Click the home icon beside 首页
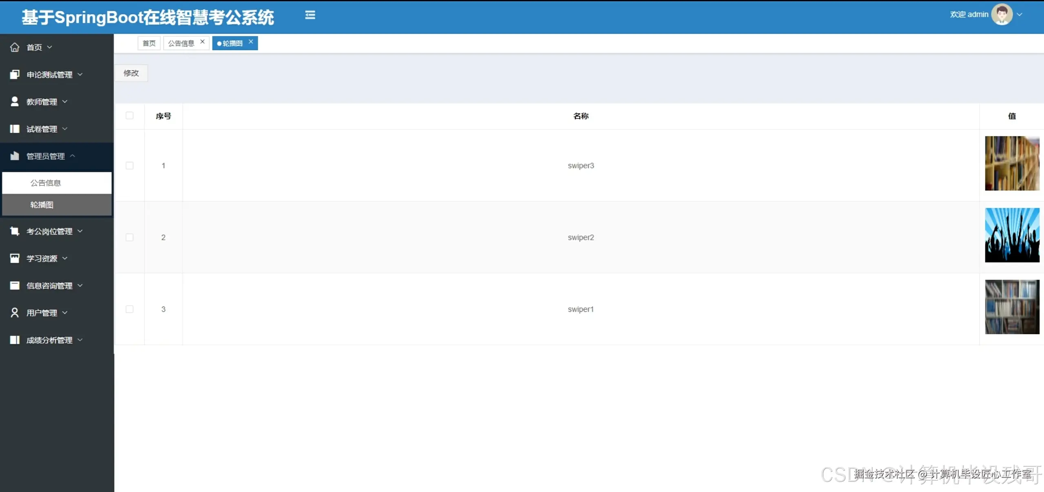Screen dimensions: 1044x492 [15, 47]
